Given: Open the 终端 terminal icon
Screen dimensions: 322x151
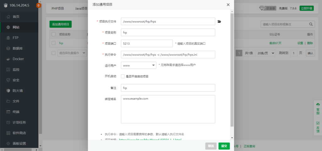Looking at the screenshot, I should point(8,112).
